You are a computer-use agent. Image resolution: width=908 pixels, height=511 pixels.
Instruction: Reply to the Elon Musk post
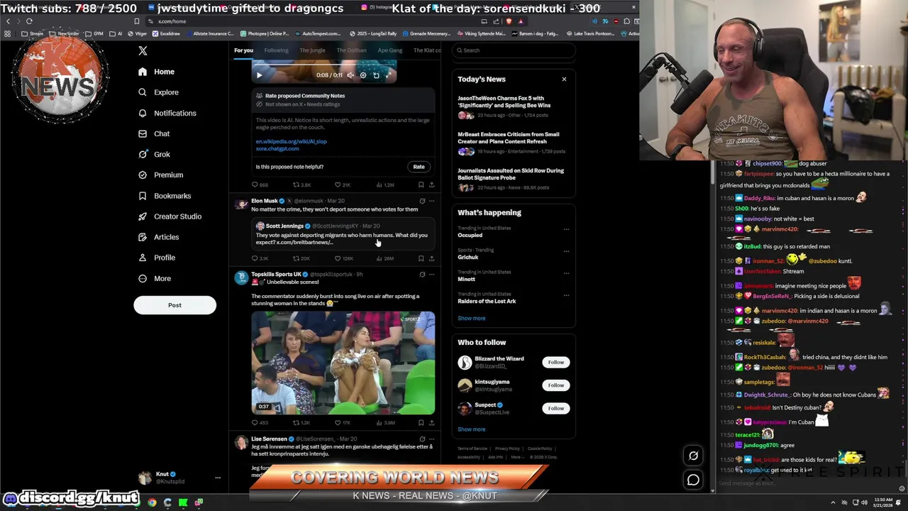(260, 258)
